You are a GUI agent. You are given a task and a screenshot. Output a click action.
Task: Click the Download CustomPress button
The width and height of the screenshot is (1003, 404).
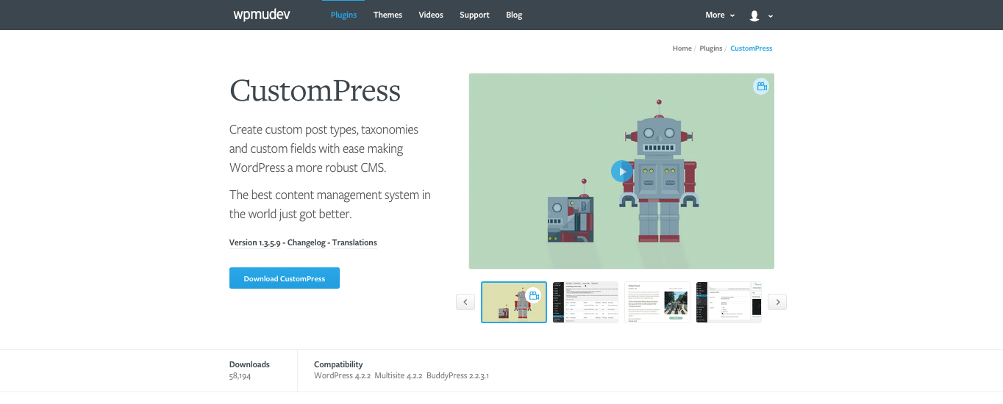(285, 278)
